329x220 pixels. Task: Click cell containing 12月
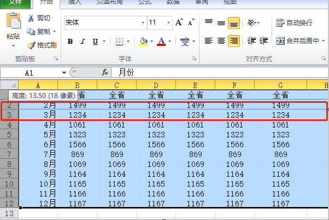pos(38,204)
